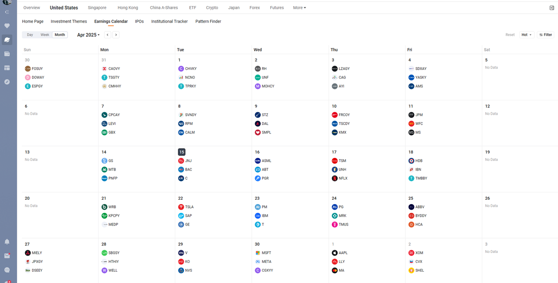The width and height of the screenshot is (558, 283).
Task: Open UNH on April 17
Action: click(x=339, y=170)
